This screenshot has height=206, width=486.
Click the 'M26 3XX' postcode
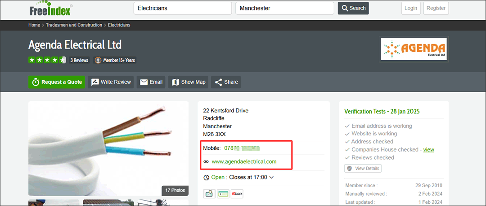[x=214, y=134]
